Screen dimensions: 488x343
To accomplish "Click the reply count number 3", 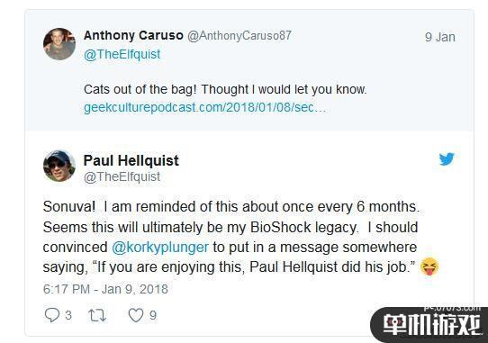I will tap(68, 315).
